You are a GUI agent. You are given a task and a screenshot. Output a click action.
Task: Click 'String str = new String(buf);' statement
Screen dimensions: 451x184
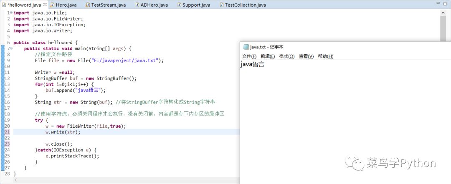pos(73,102)
